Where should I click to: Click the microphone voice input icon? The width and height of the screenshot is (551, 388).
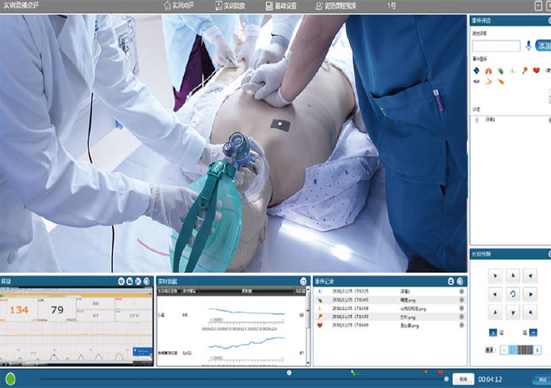[x=528, y=46]
